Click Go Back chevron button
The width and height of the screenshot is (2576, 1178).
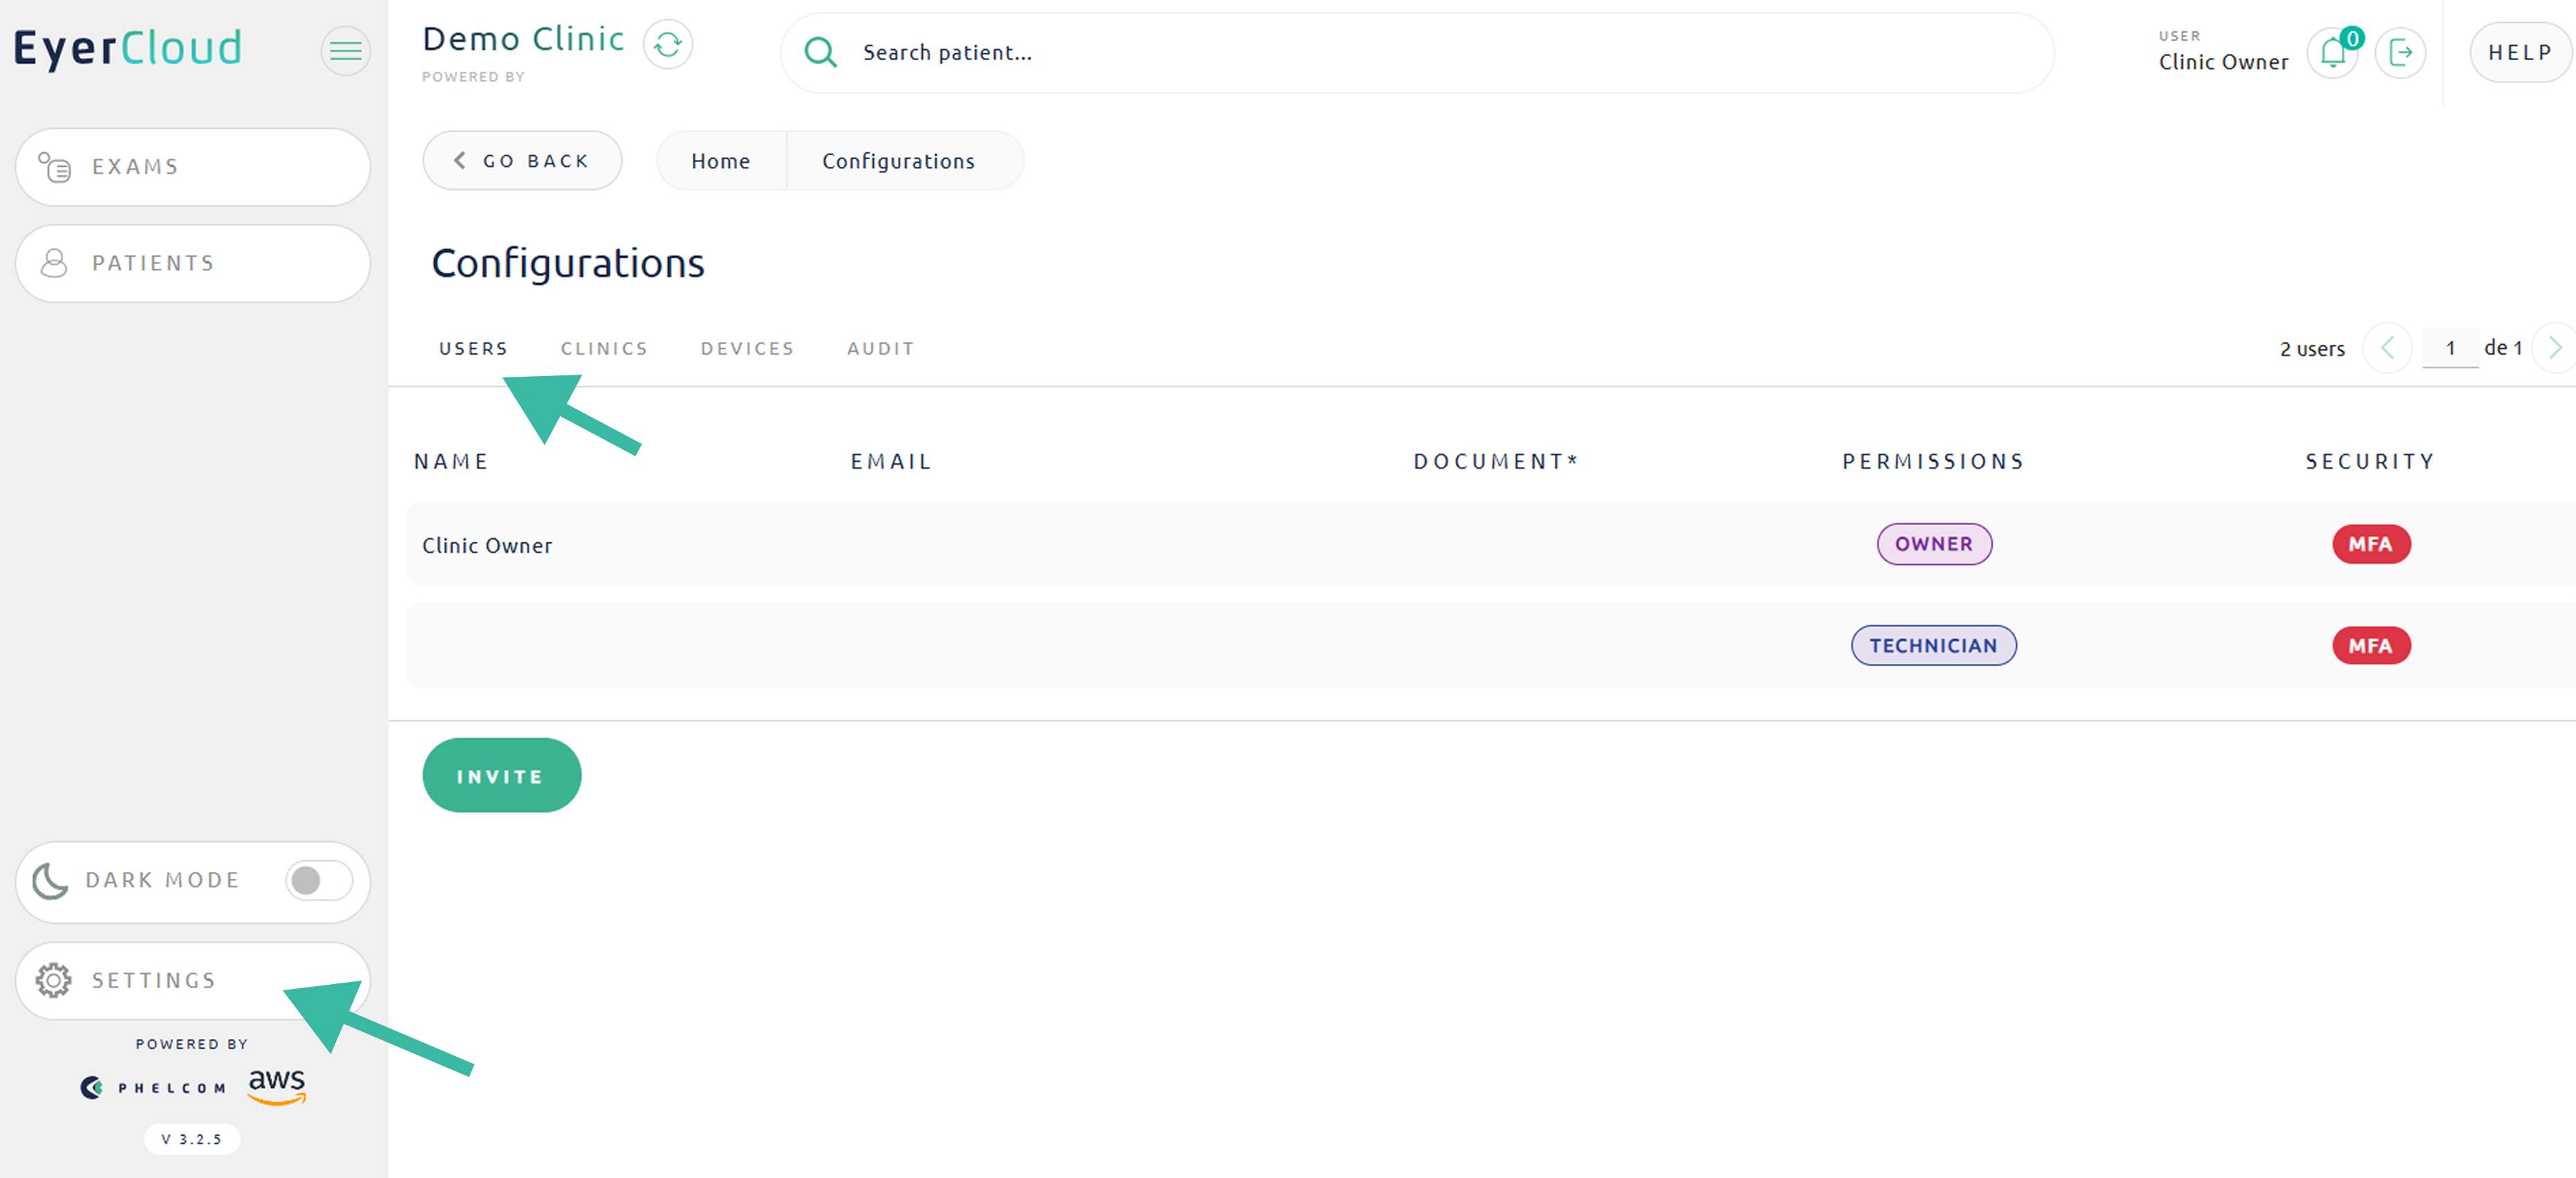(522, 161)
